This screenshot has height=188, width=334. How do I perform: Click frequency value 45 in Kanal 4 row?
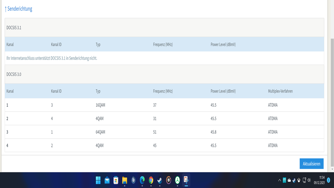point(155,146)
